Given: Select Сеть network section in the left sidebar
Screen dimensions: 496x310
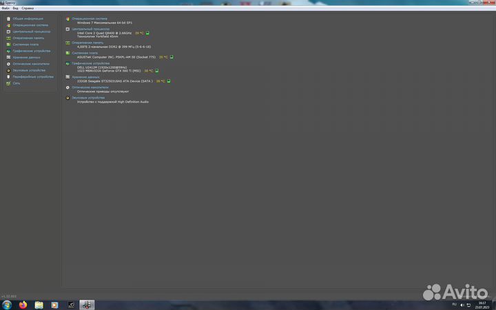Looking at the screenshot, I should point(16,83).
